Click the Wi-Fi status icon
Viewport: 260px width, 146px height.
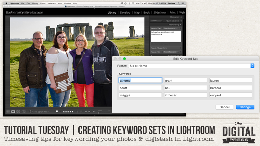pos(133,3)
